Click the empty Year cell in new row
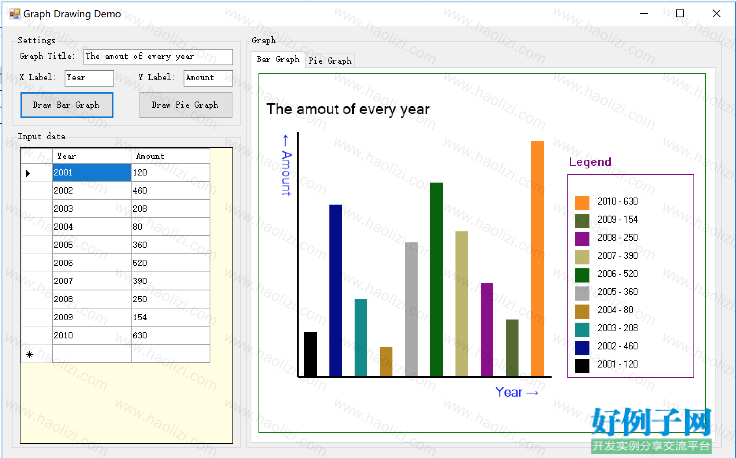The width and height of the screenshot is (736, 458). point(92,354)
